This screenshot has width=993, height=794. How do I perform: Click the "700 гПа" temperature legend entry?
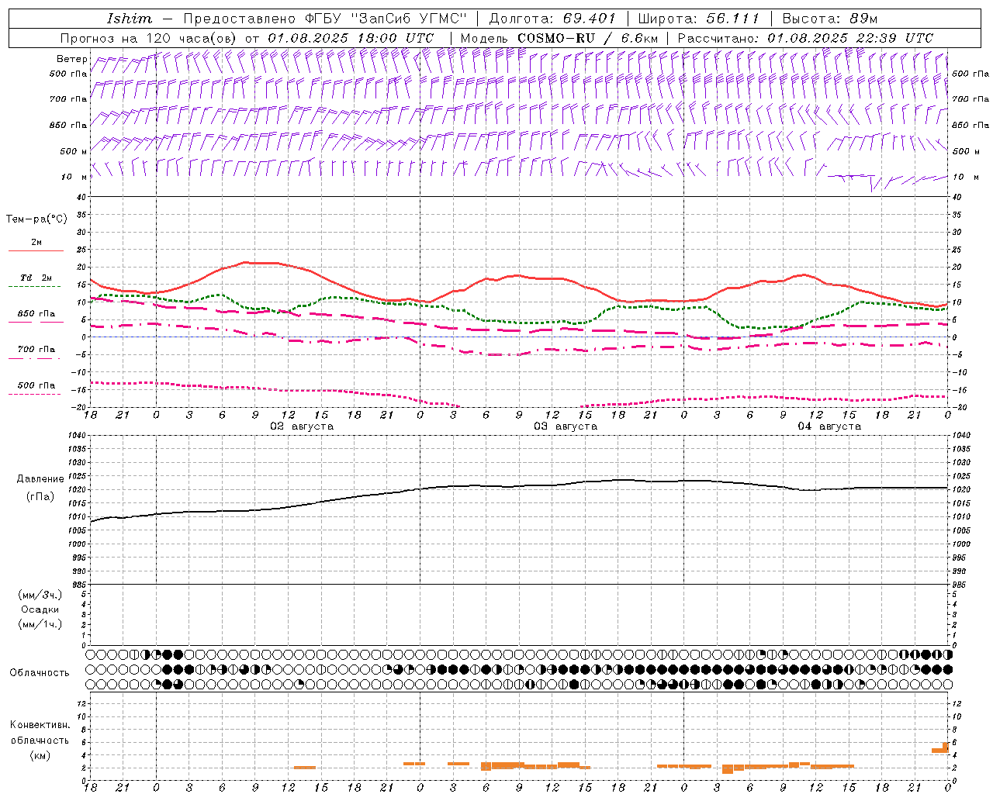click(36, 350)
